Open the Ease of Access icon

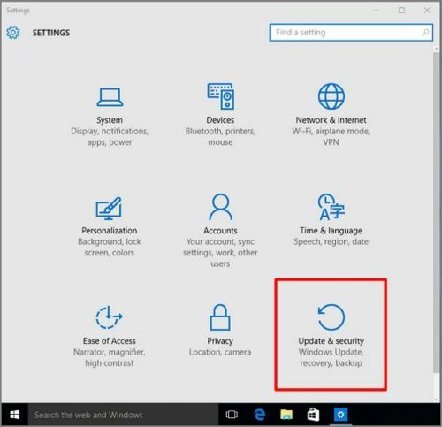[109, 317]
